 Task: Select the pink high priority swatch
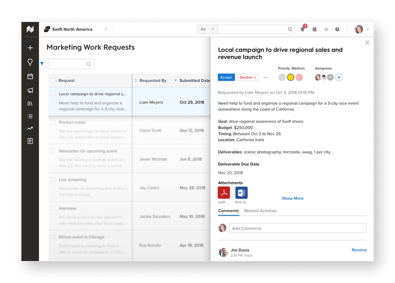click(x=299, y=77)
